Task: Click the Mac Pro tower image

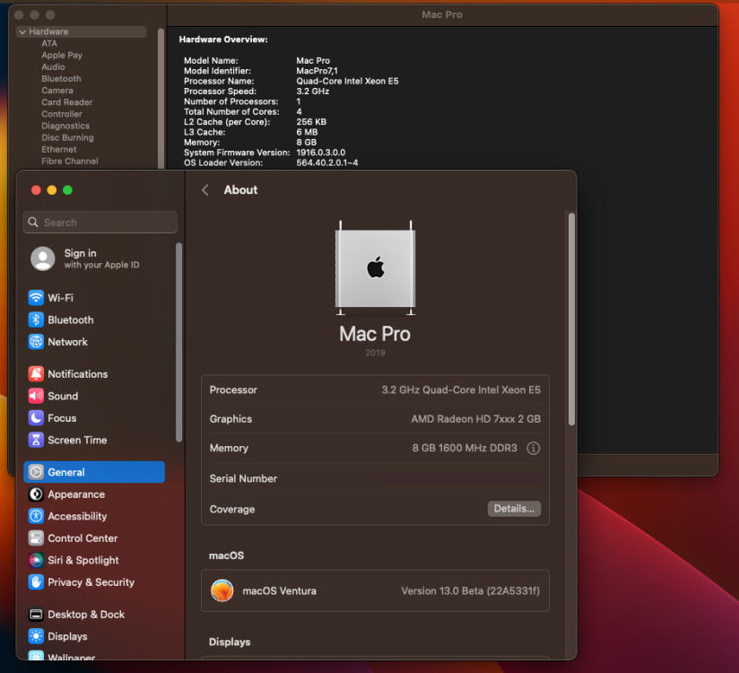Action: click(375, 268)
